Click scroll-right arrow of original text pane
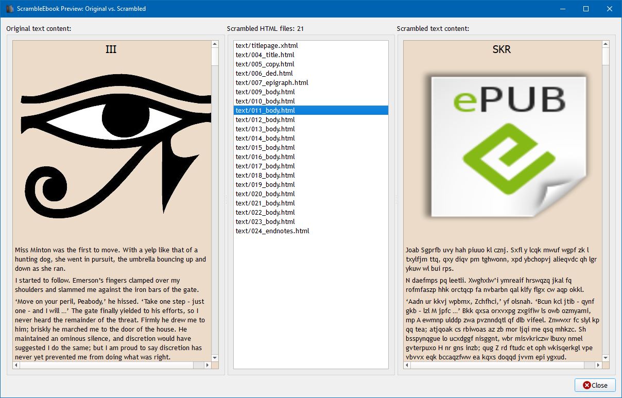This screenshot has width=622, height=398. click(208, 365)
